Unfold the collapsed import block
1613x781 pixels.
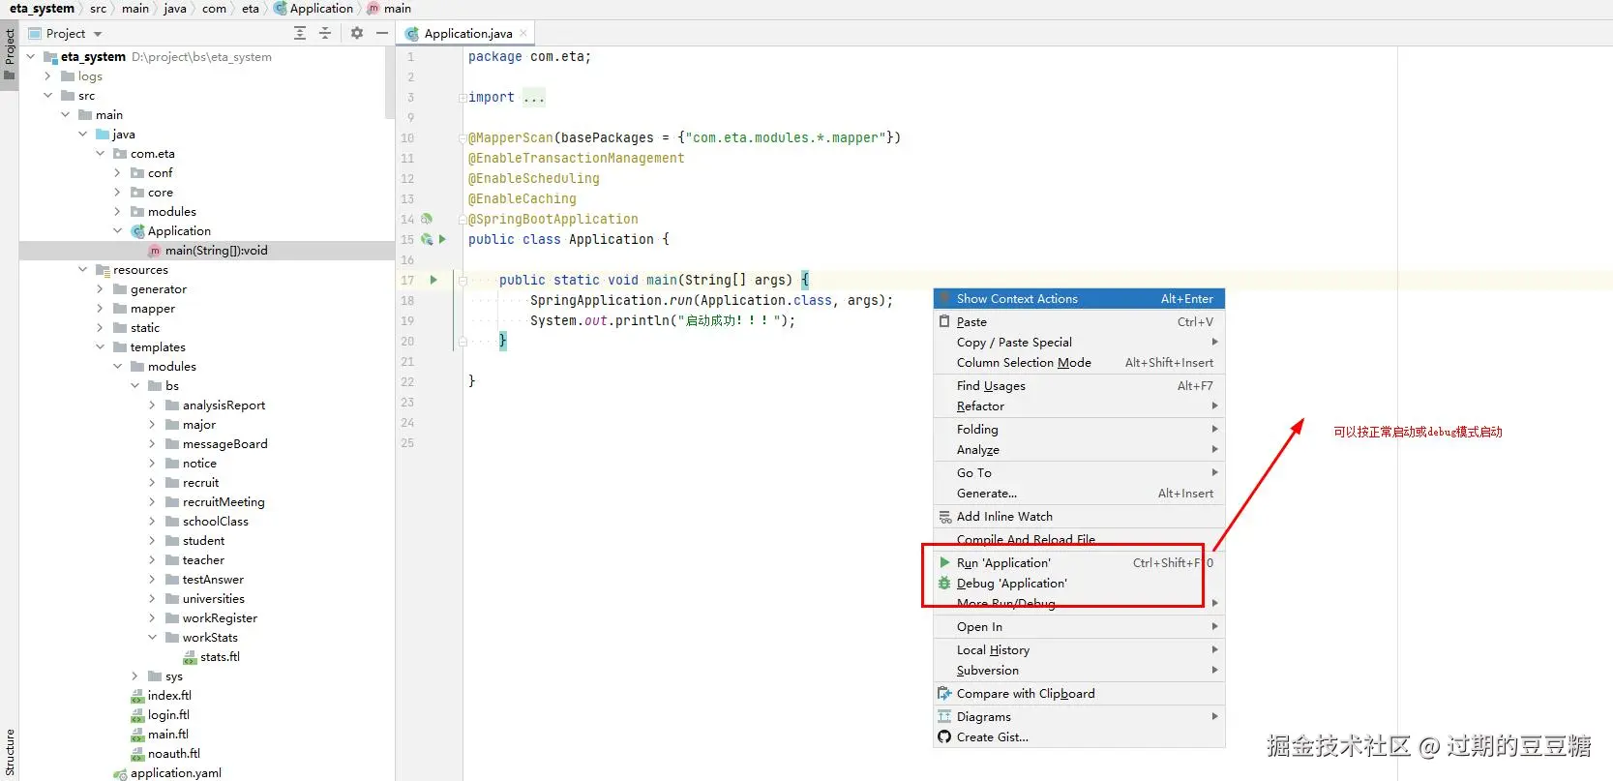click(463, 98)
